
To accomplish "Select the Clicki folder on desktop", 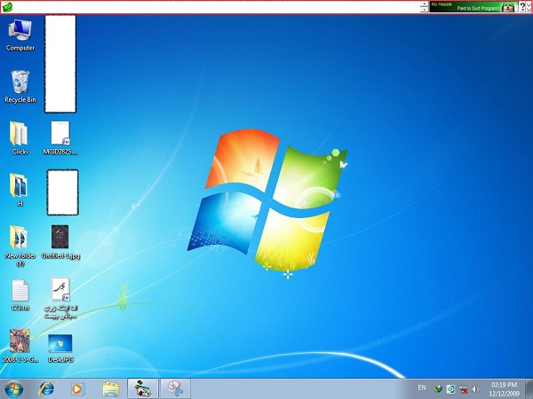I will pyautogui.click(x=20, y=136).
